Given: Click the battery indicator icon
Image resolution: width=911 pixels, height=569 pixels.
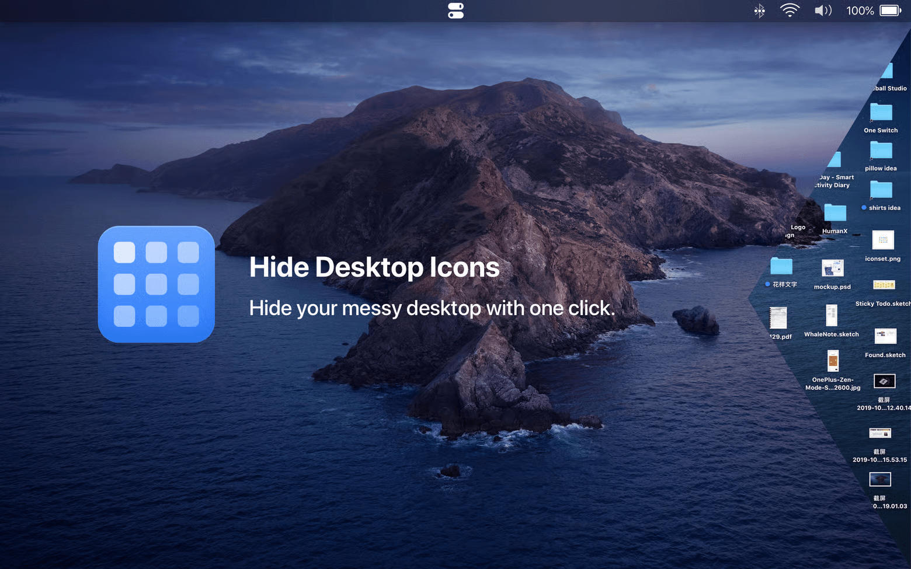Looking at the screenshot, I should (x=891, y=11).
